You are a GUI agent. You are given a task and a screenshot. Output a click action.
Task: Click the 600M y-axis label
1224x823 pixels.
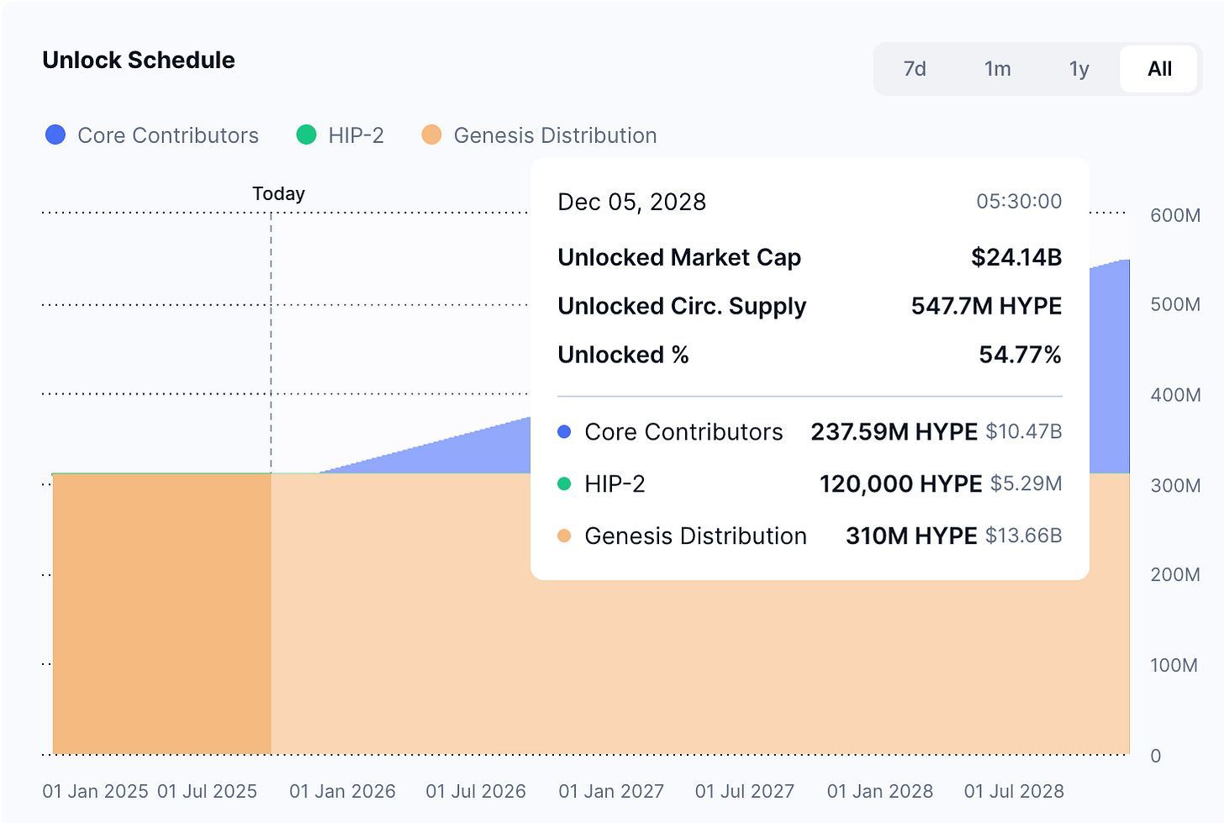pos(1175,215)
